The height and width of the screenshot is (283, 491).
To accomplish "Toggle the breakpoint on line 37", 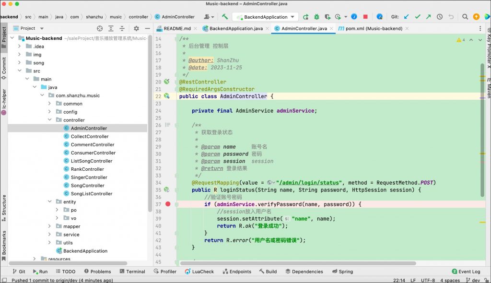I will pos(168,204).
